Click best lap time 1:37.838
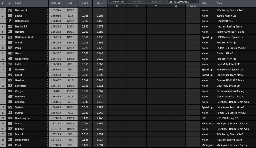The height and width of the screenshot is (148, 256). point(56,145)
